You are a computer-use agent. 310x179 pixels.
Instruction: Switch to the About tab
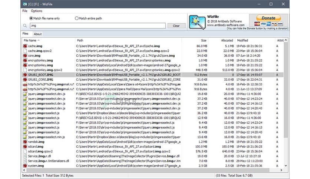point(37,34)
